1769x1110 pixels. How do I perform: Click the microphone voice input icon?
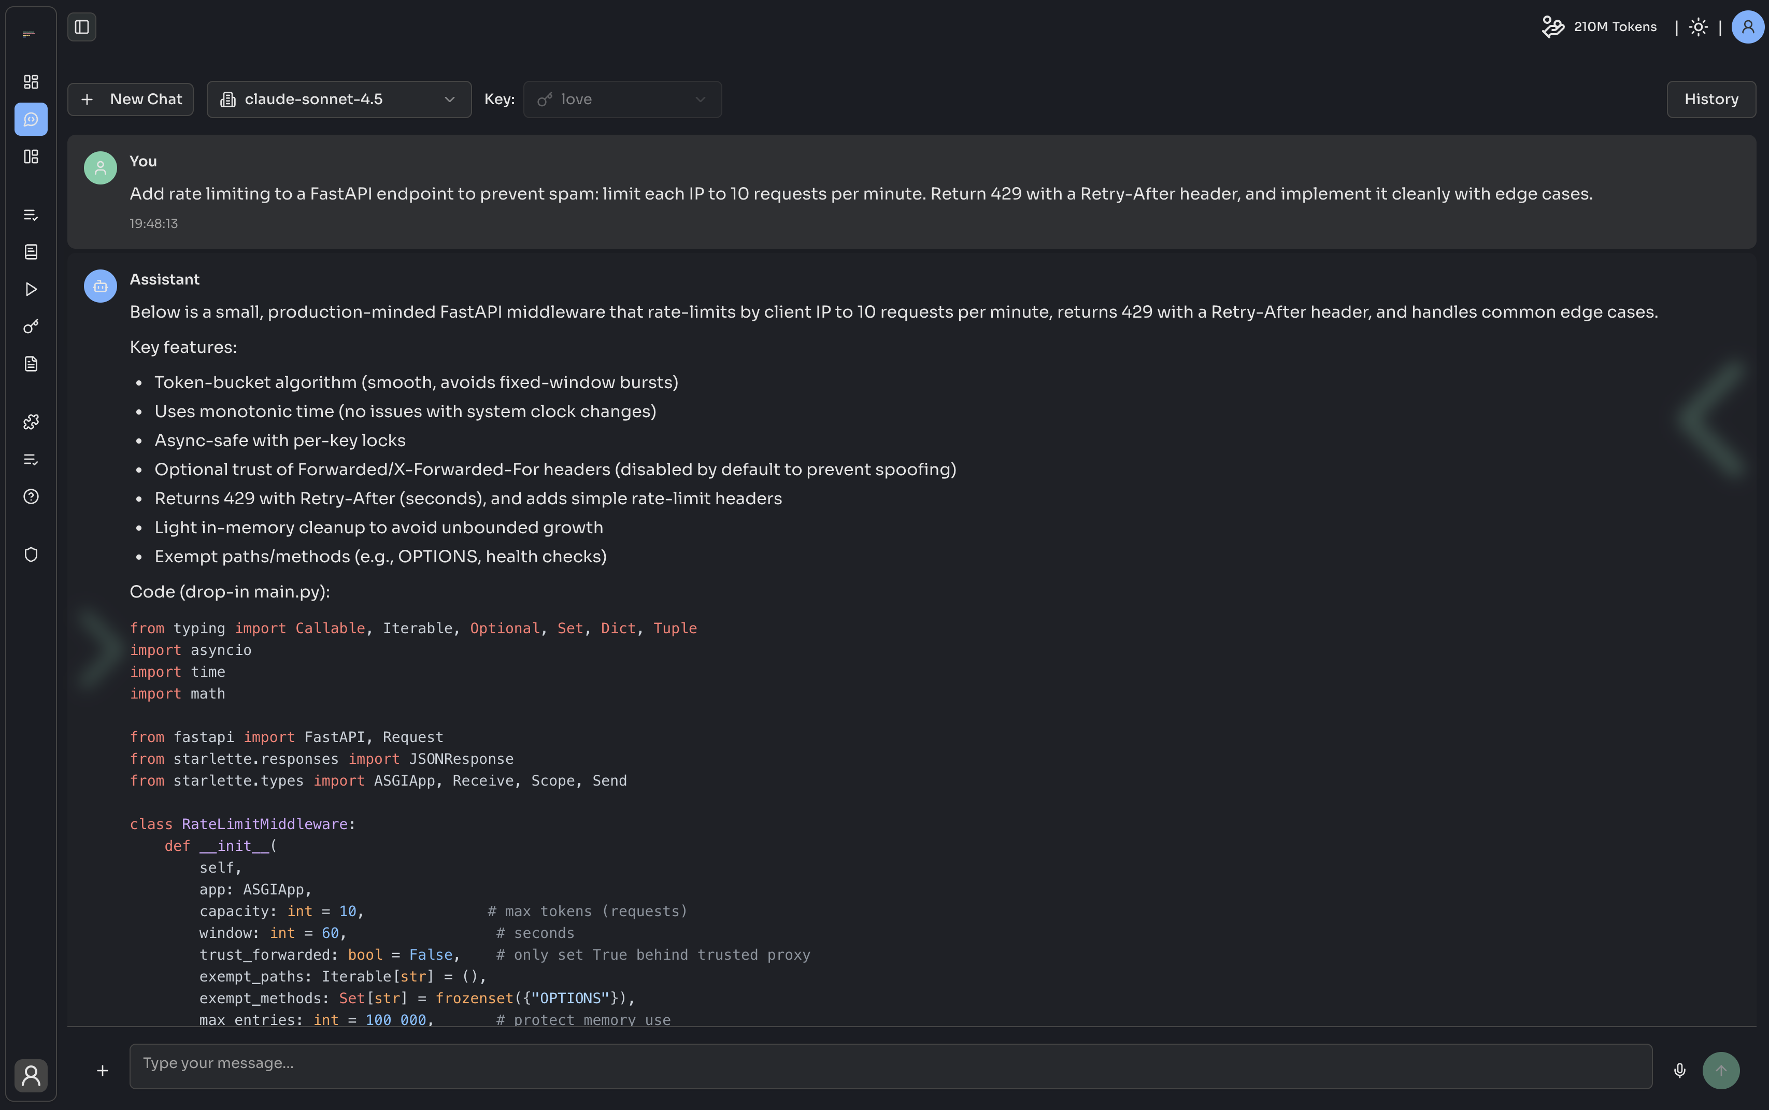[x=1679, y=1071]
